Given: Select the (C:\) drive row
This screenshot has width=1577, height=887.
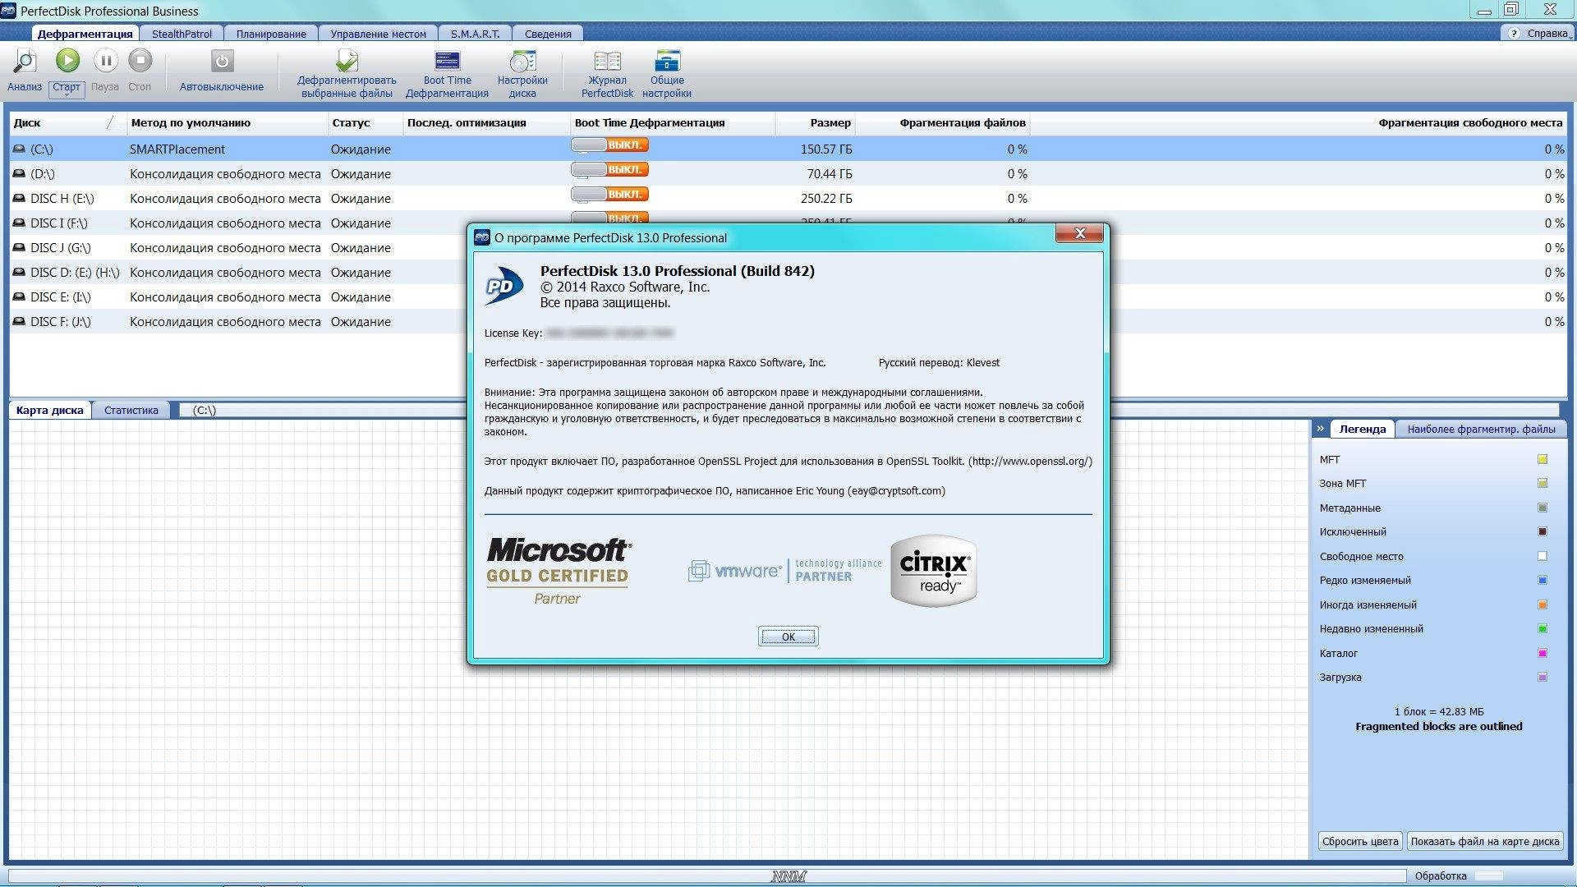Looking at the screenshot, I should tap(788, 149).
